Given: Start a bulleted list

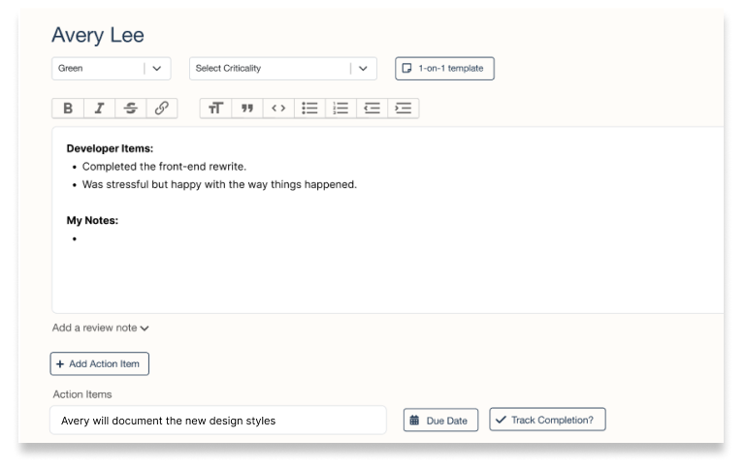Looking at the screenshot, I should (309, 109).
